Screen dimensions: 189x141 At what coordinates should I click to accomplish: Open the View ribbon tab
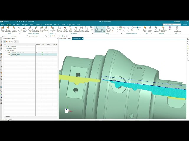click(x=32, y=24)
